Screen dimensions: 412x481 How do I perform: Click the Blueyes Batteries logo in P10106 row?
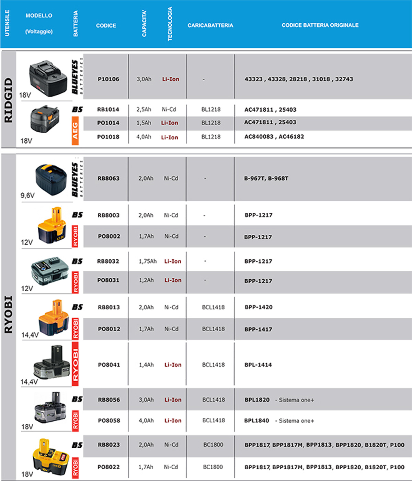(77, 76)
